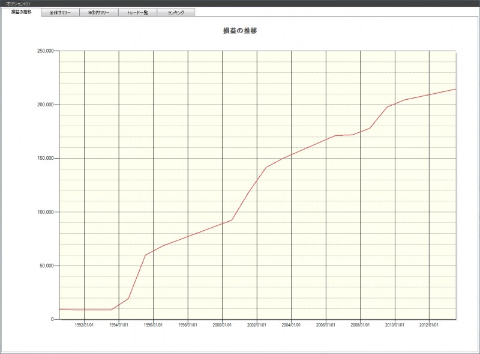This screenshot has height=354, width=480.
Task: Click the 2012/01/01 x-axis label
Action: click(429, 325)
